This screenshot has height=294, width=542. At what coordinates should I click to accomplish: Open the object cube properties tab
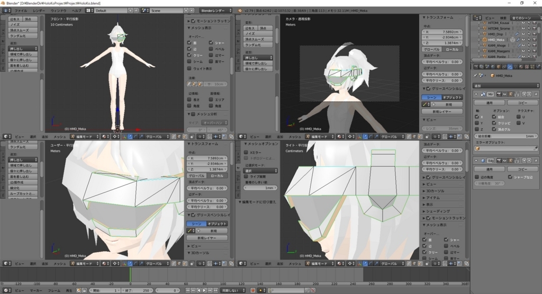point(499,66)
